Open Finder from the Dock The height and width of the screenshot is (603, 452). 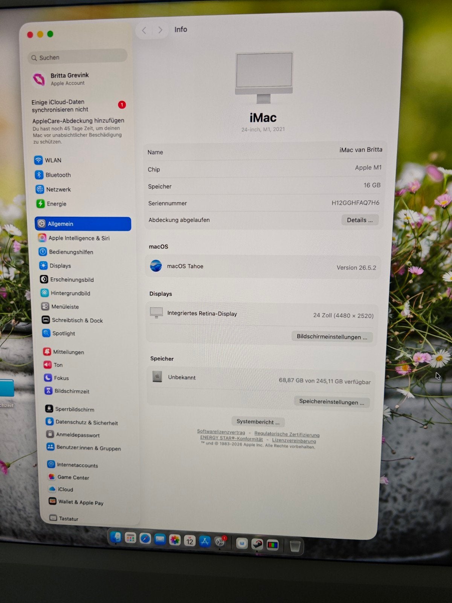pos(116,537)
